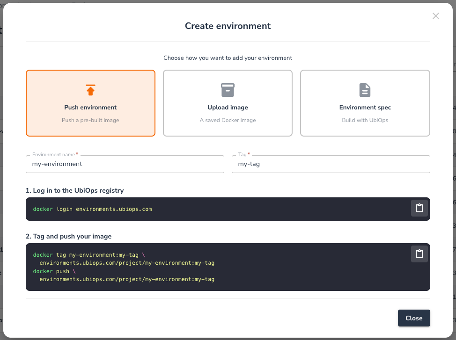Viewport: 456px width, 340px height.
Task: Close the Create environment dialog with X
Action: (436, 16)
